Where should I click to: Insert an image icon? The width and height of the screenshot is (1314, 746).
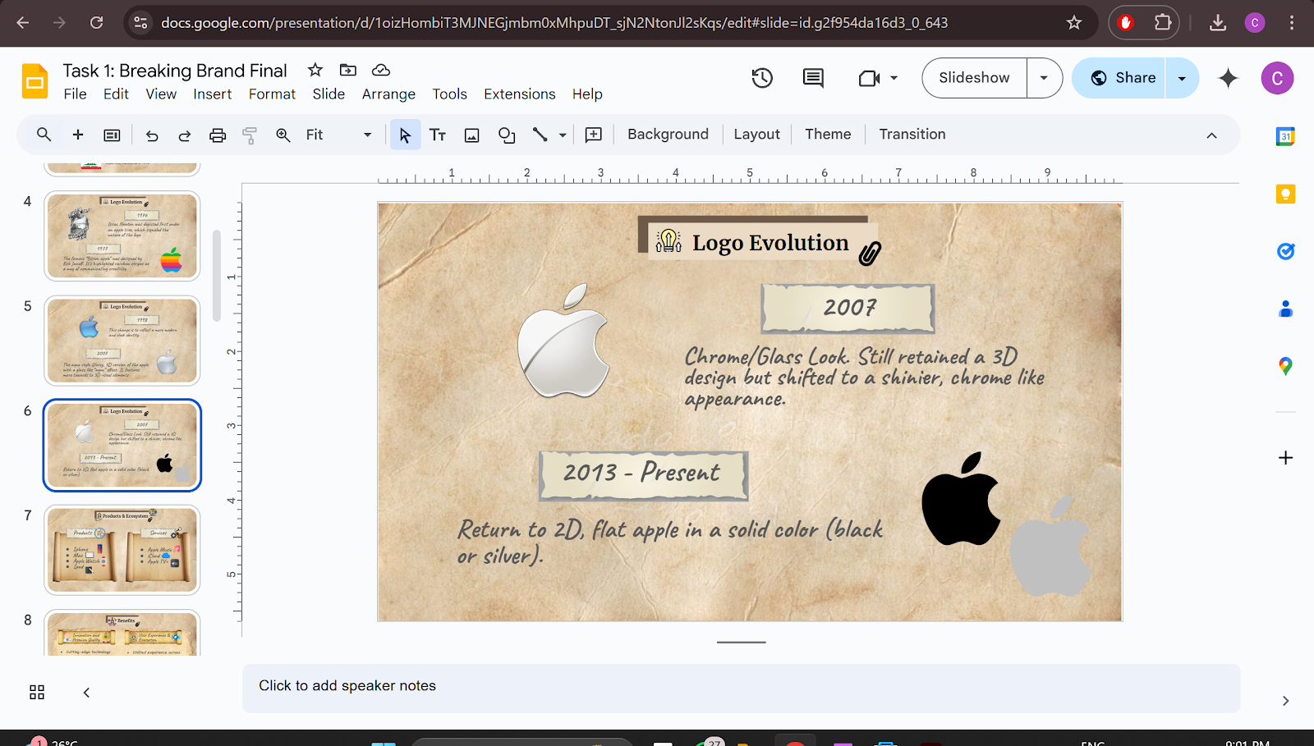(471, 135)
